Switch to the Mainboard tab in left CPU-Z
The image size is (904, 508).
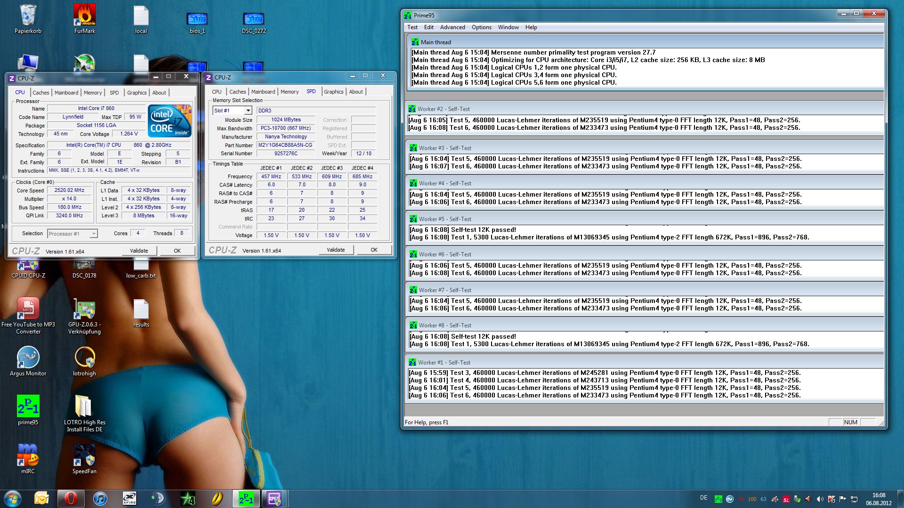pos(66,93)
